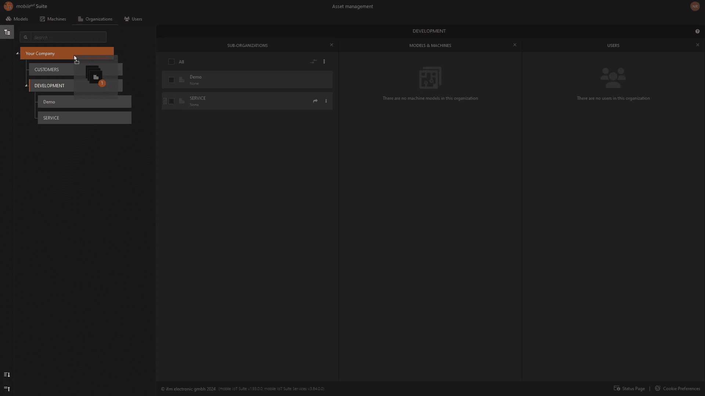Click the move arrow icon on SERVICE row
Screen dimensions: 705x396
[x=315, y=101]
